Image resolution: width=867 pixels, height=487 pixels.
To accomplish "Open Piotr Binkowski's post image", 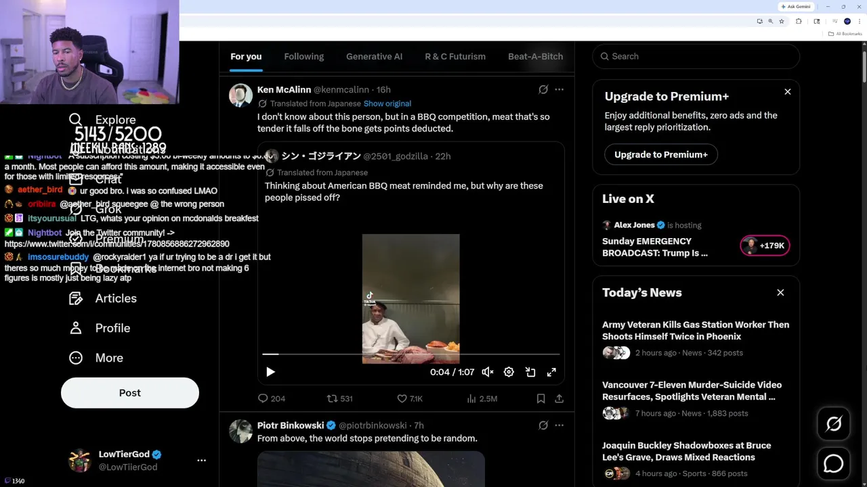I will pos(371,469).
